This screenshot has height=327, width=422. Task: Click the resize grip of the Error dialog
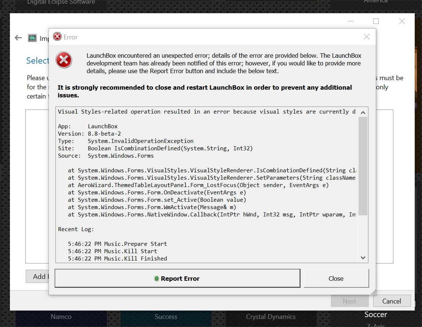(x=373, y=292)
